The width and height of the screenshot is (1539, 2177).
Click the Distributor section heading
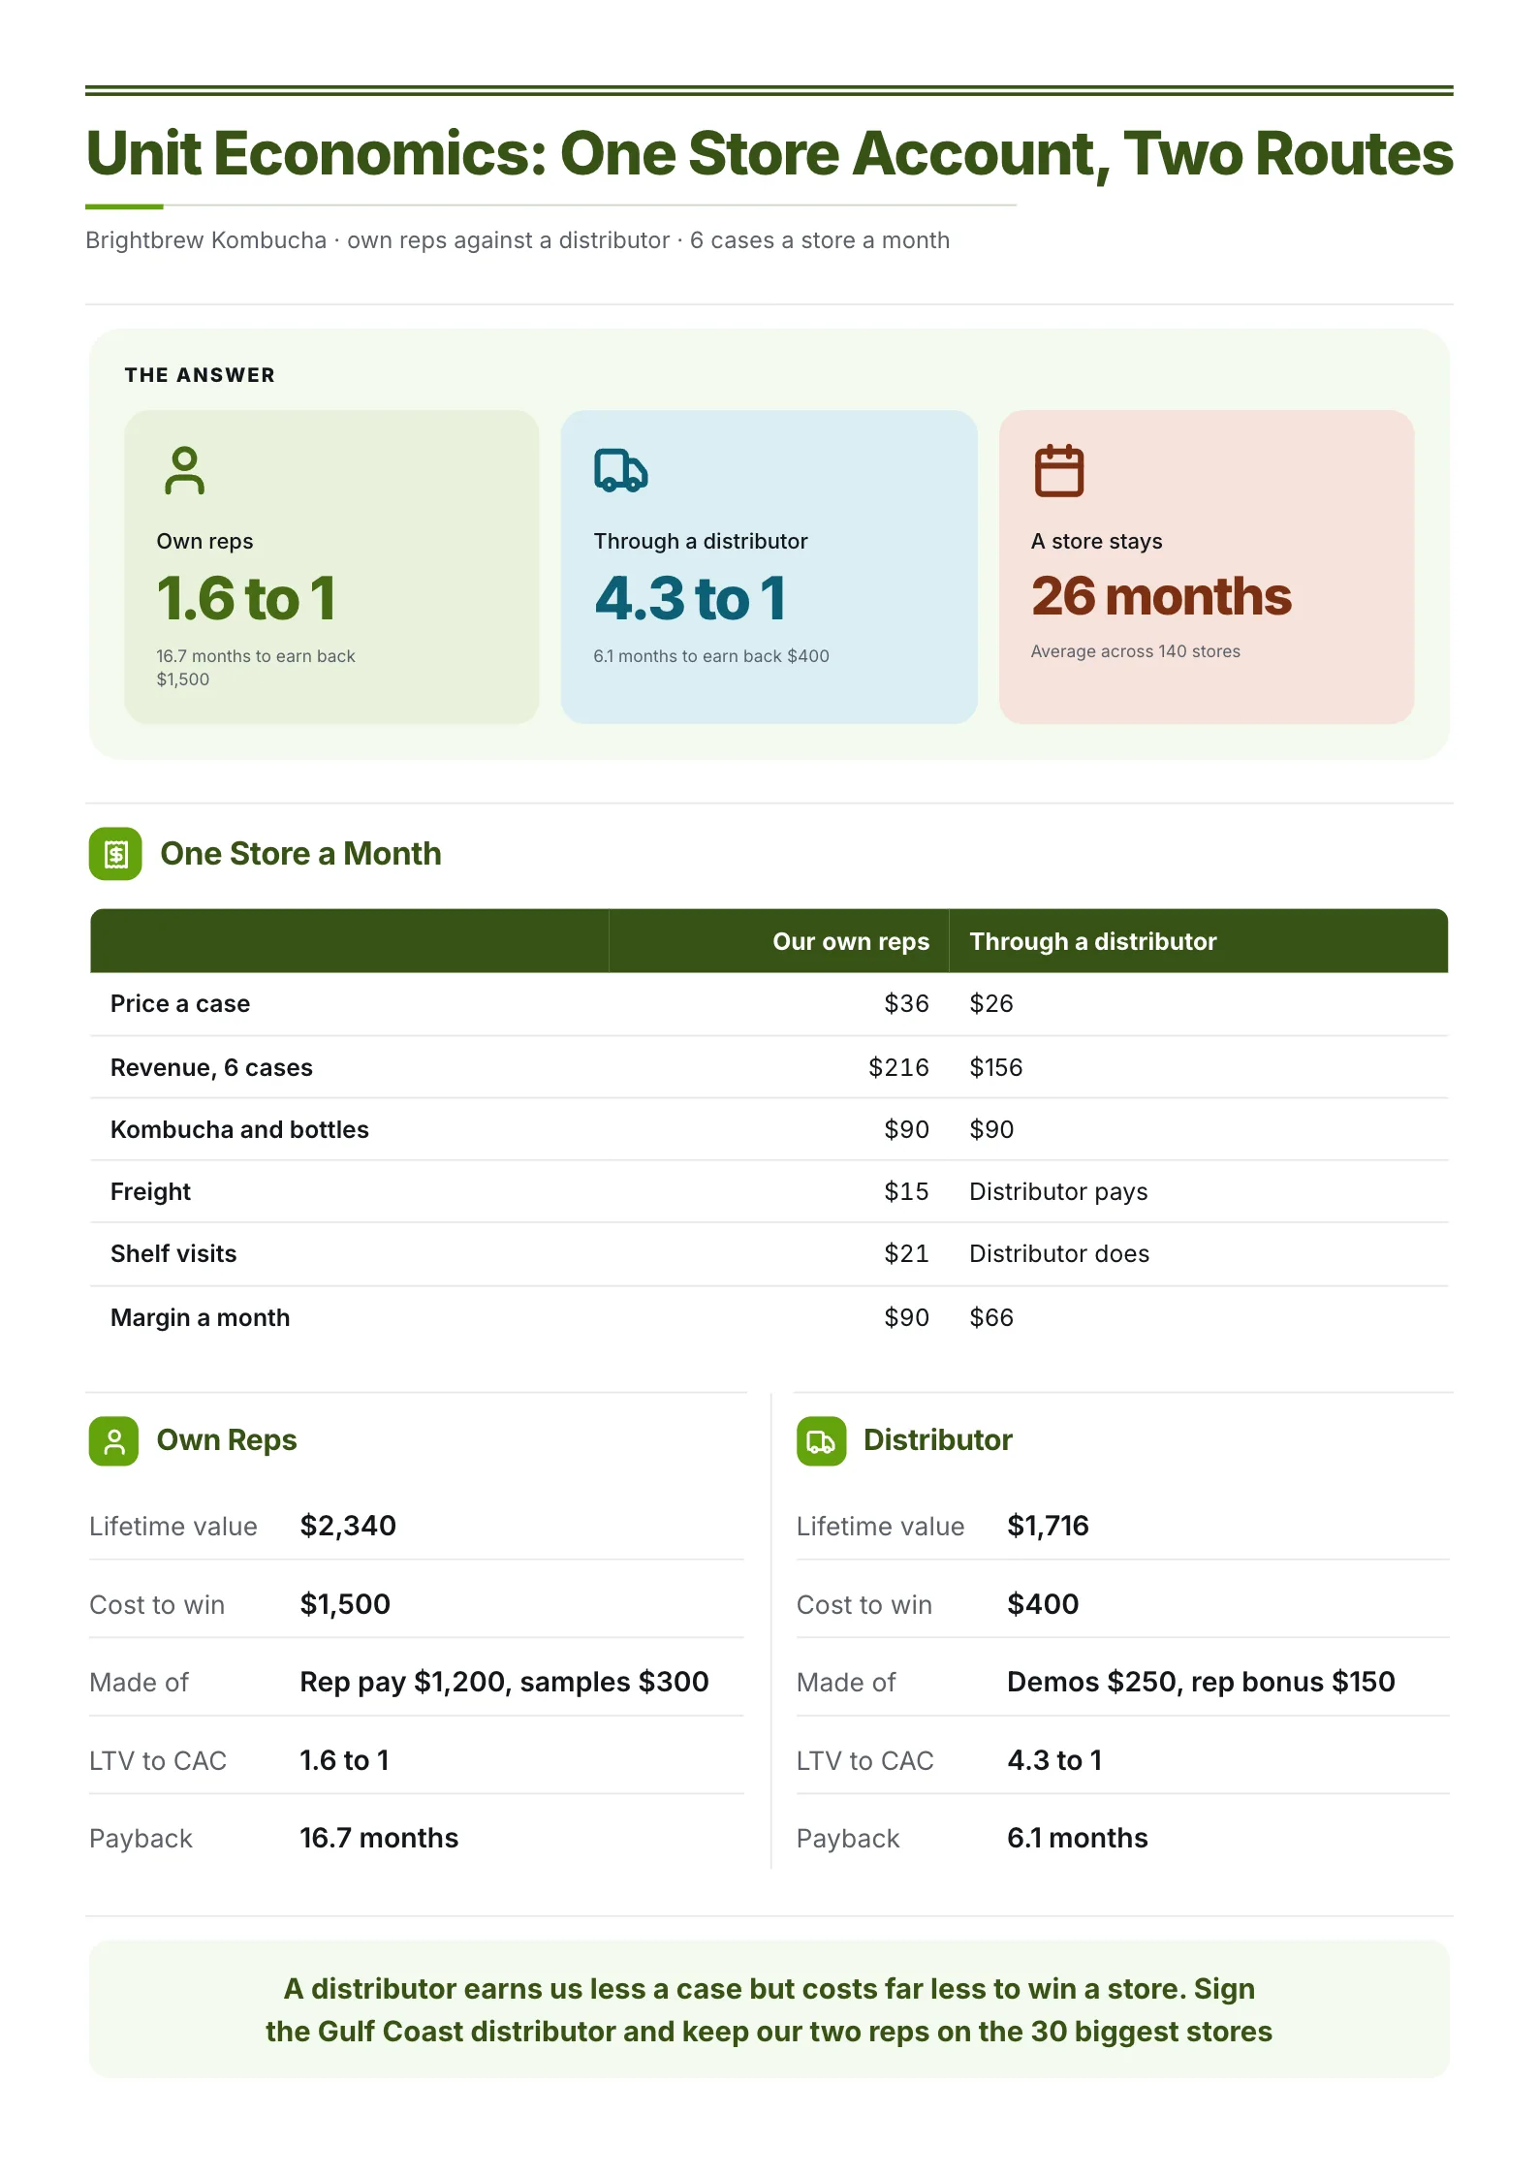937,1440
